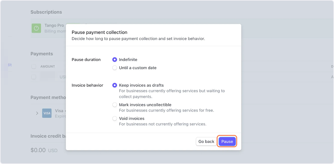Choose Mark invoices uncollectible option

tap(115, 105)
